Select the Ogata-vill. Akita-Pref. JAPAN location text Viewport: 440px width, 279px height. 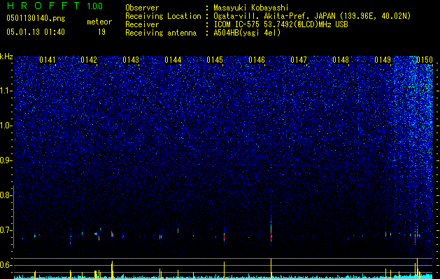tap(312, 17)
